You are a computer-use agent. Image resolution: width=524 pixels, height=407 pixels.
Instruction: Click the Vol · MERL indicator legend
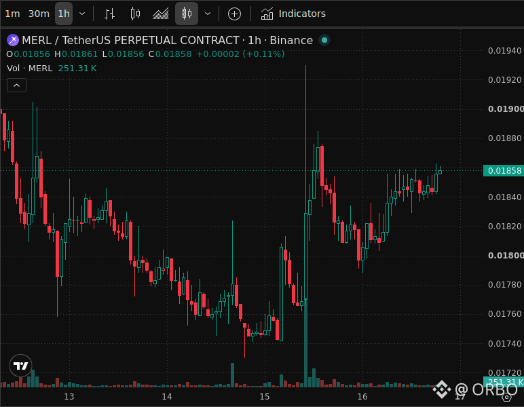click(30, 69)
